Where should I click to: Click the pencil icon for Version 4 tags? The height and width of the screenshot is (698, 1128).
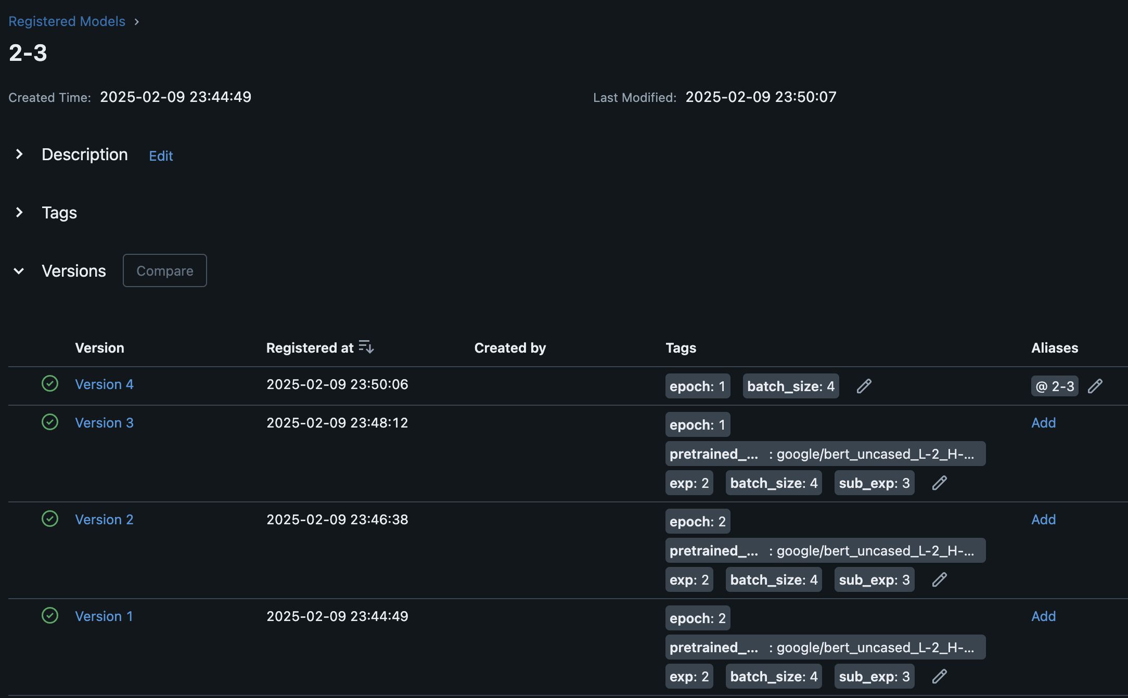pos(864,386)
